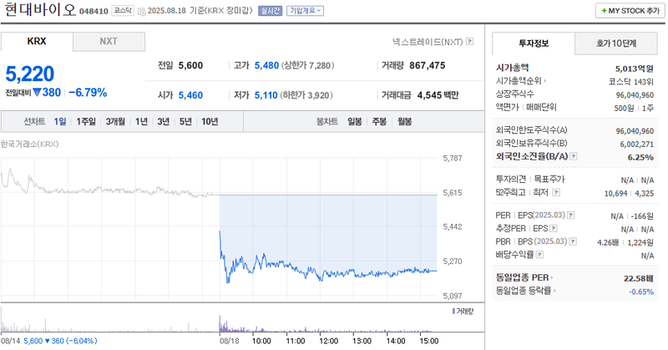Click the 거래대금 value 4,545 백만
The width and height of the screenshot is (668, 350).
point(438,95)
